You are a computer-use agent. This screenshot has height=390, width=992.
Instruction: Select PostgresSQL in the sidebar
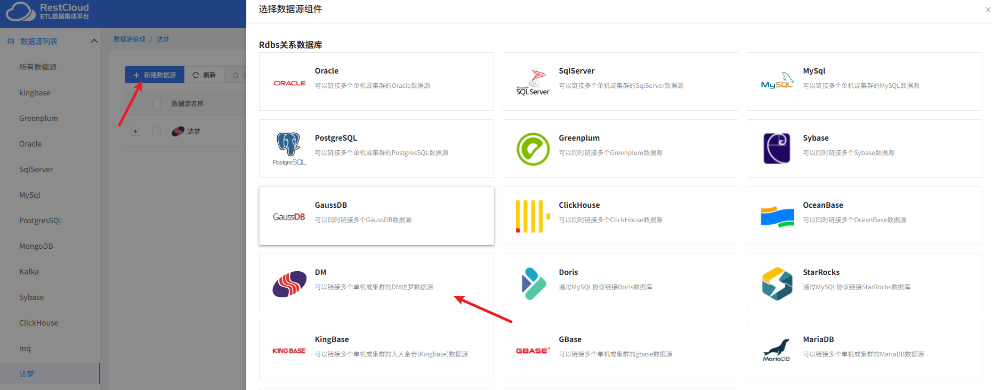coord(41,221)
